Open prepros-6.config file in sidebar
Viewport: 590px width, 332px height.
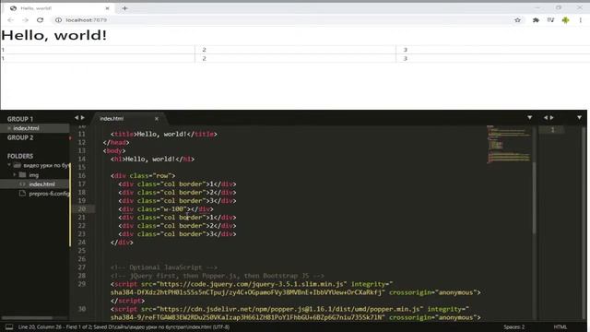(x=49, y=194)
